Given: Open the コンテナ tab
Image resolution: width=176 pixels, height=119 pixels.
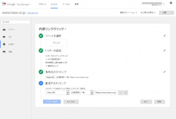Looking at the screenshot, I should [x=54, y=4].
